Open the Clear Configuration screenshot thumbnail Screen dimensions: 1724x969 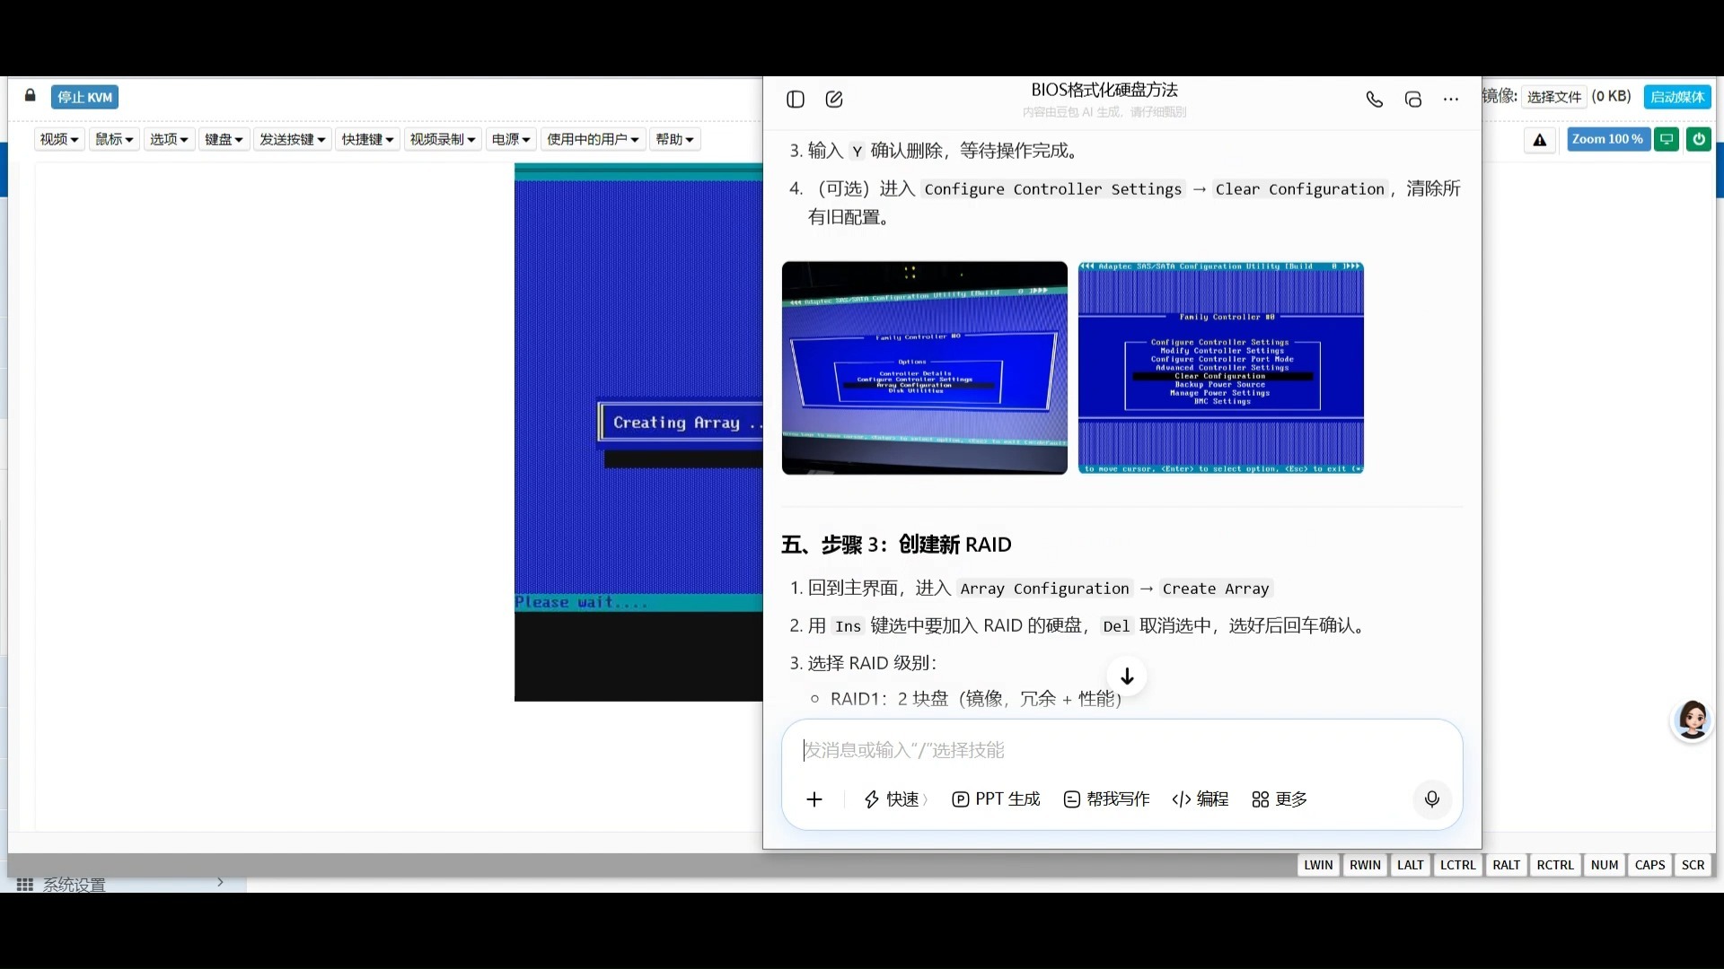1221,368
